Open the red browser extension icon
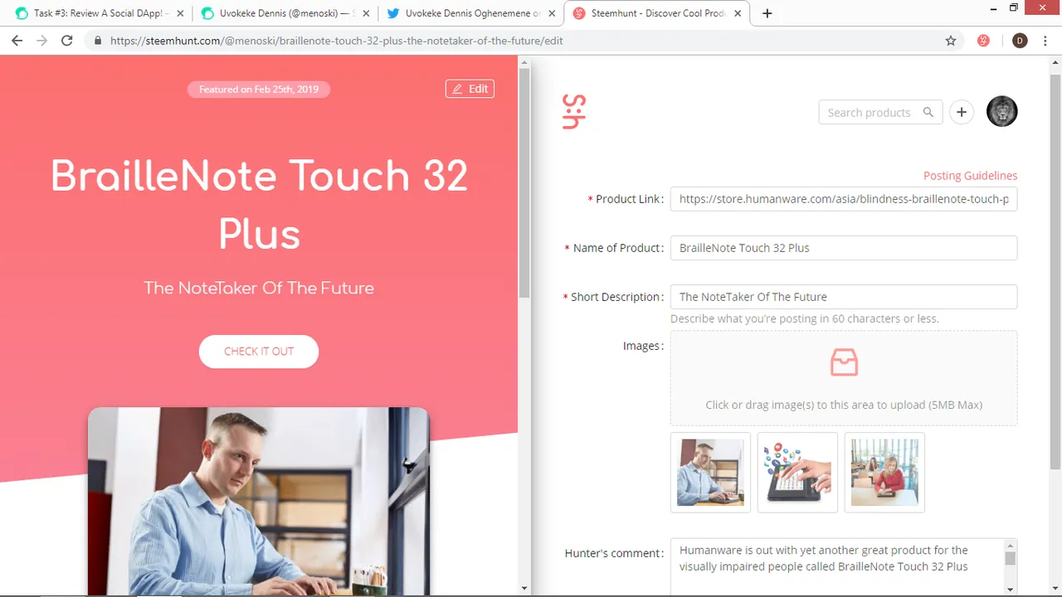The width and height of the screenshot is (1062, 597). (983, 41)
